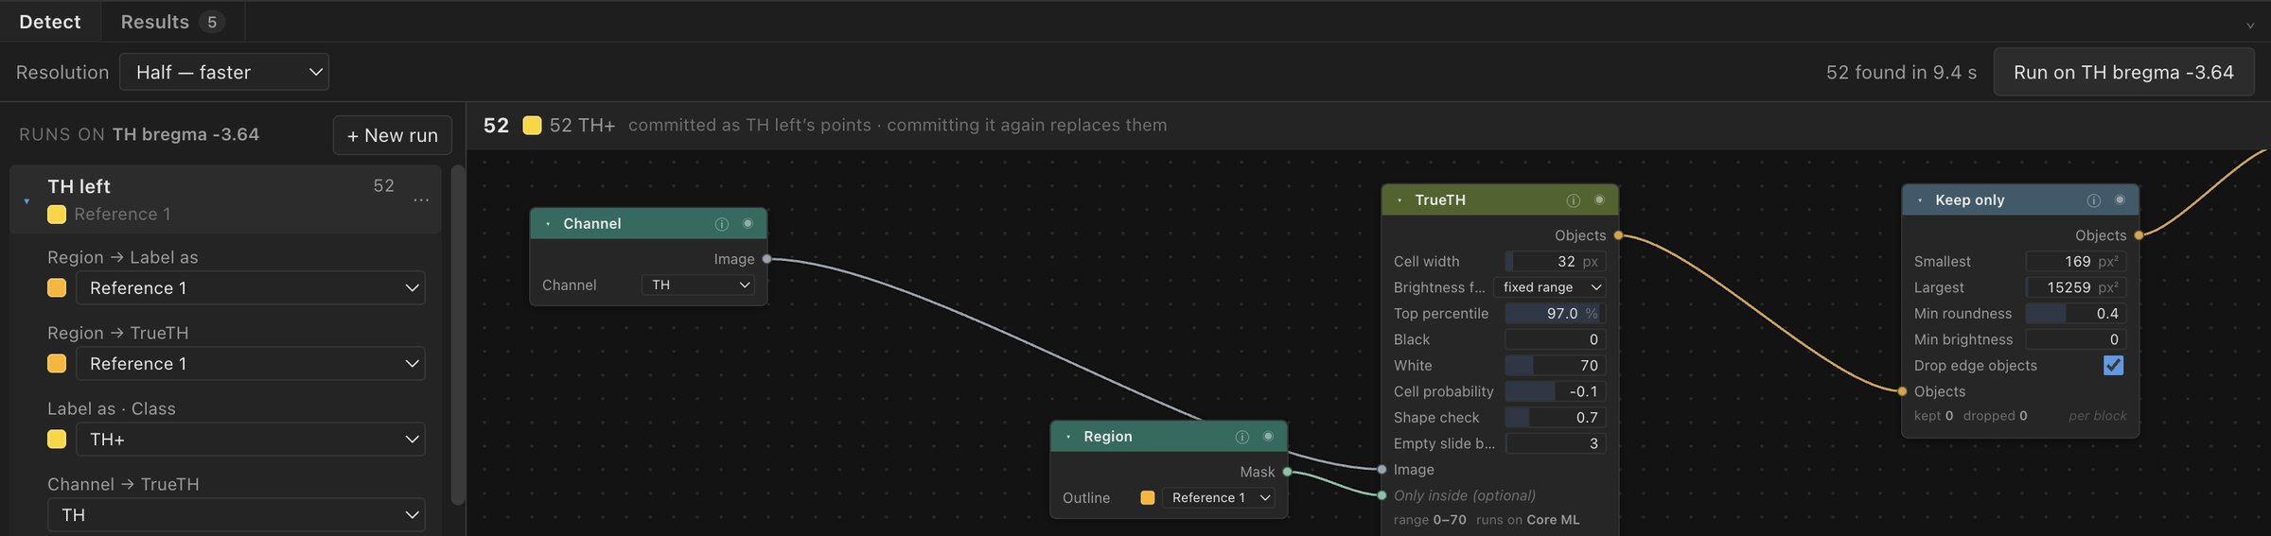The image size is (2271, 536).
Task: Adjust the Shape check slider
Action: (x=1556, y=418)
